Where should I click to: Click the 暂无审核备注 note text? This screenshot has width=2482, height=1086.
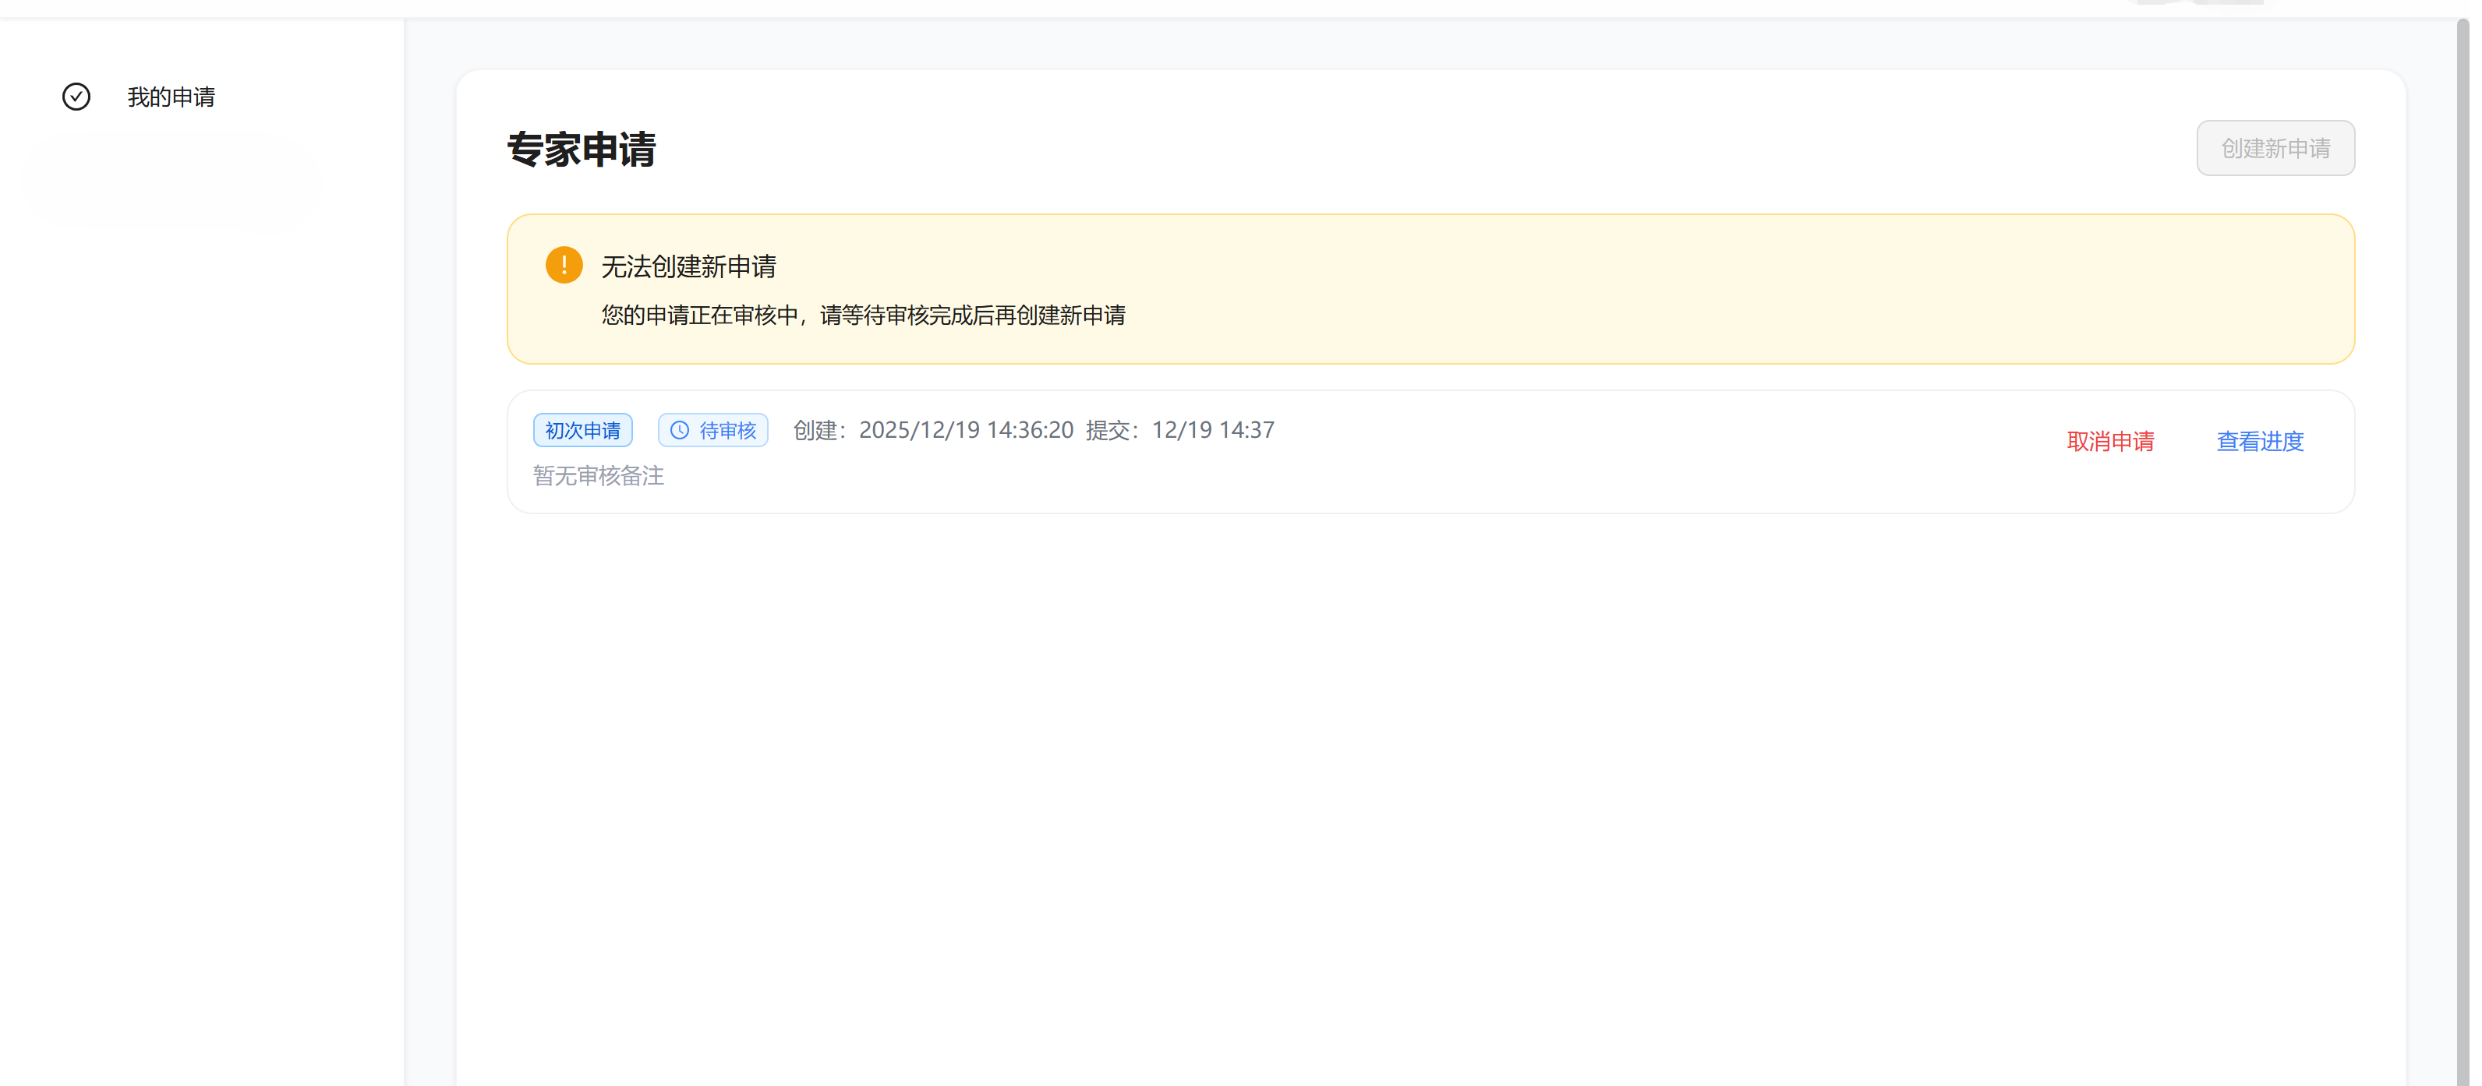coord(599,475)
